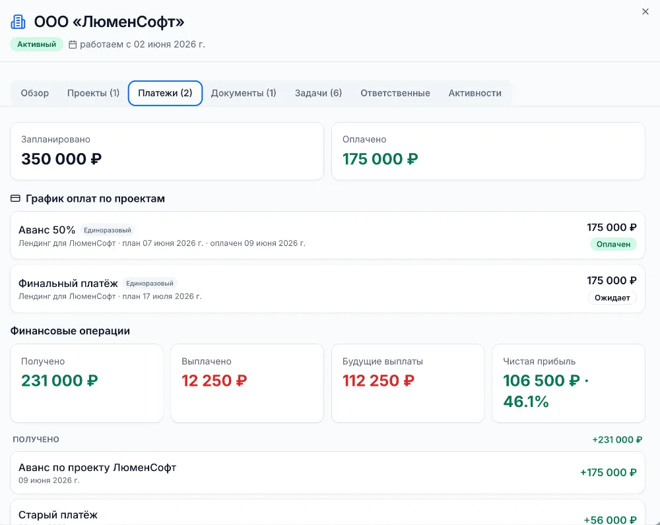The height and width of the screenshot is (525, 660).
Task: Open the Активности tab
Action: click(475, 93)
